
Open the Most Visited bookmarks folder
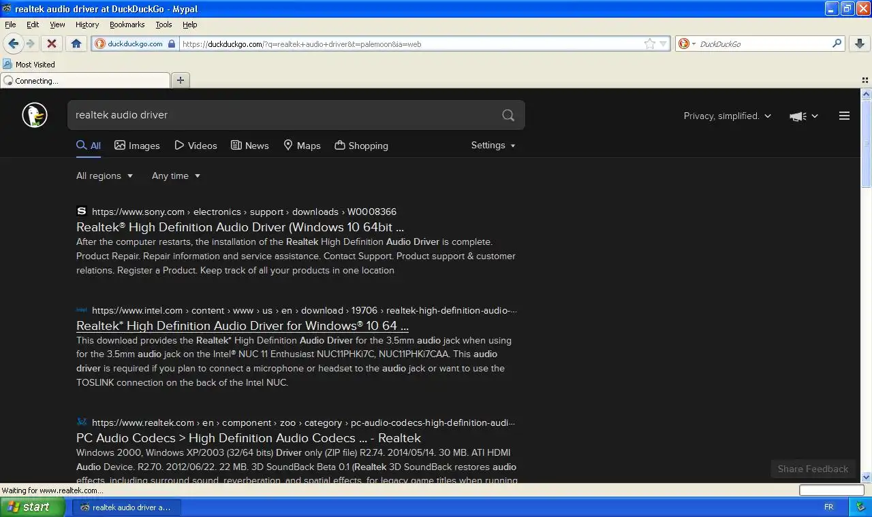pos(29,65)
